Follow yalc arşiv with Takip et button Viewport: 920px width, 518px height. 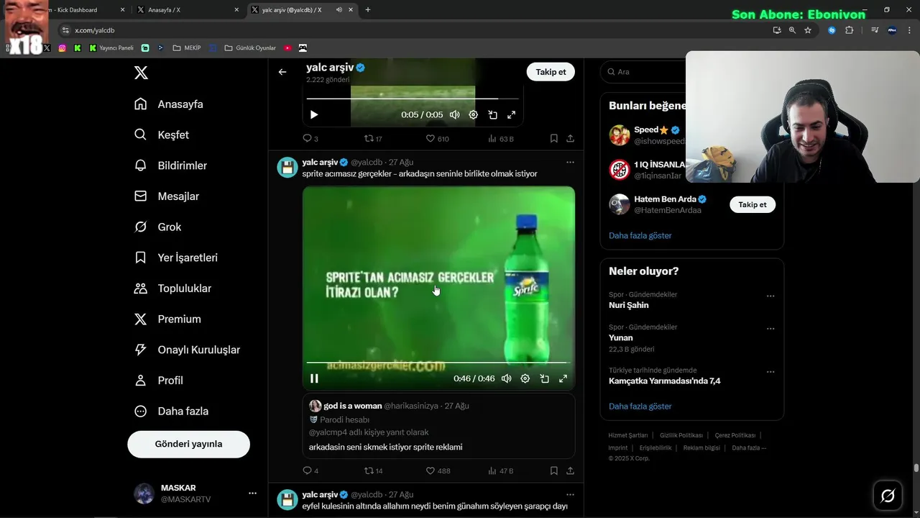tap(551, 72)
